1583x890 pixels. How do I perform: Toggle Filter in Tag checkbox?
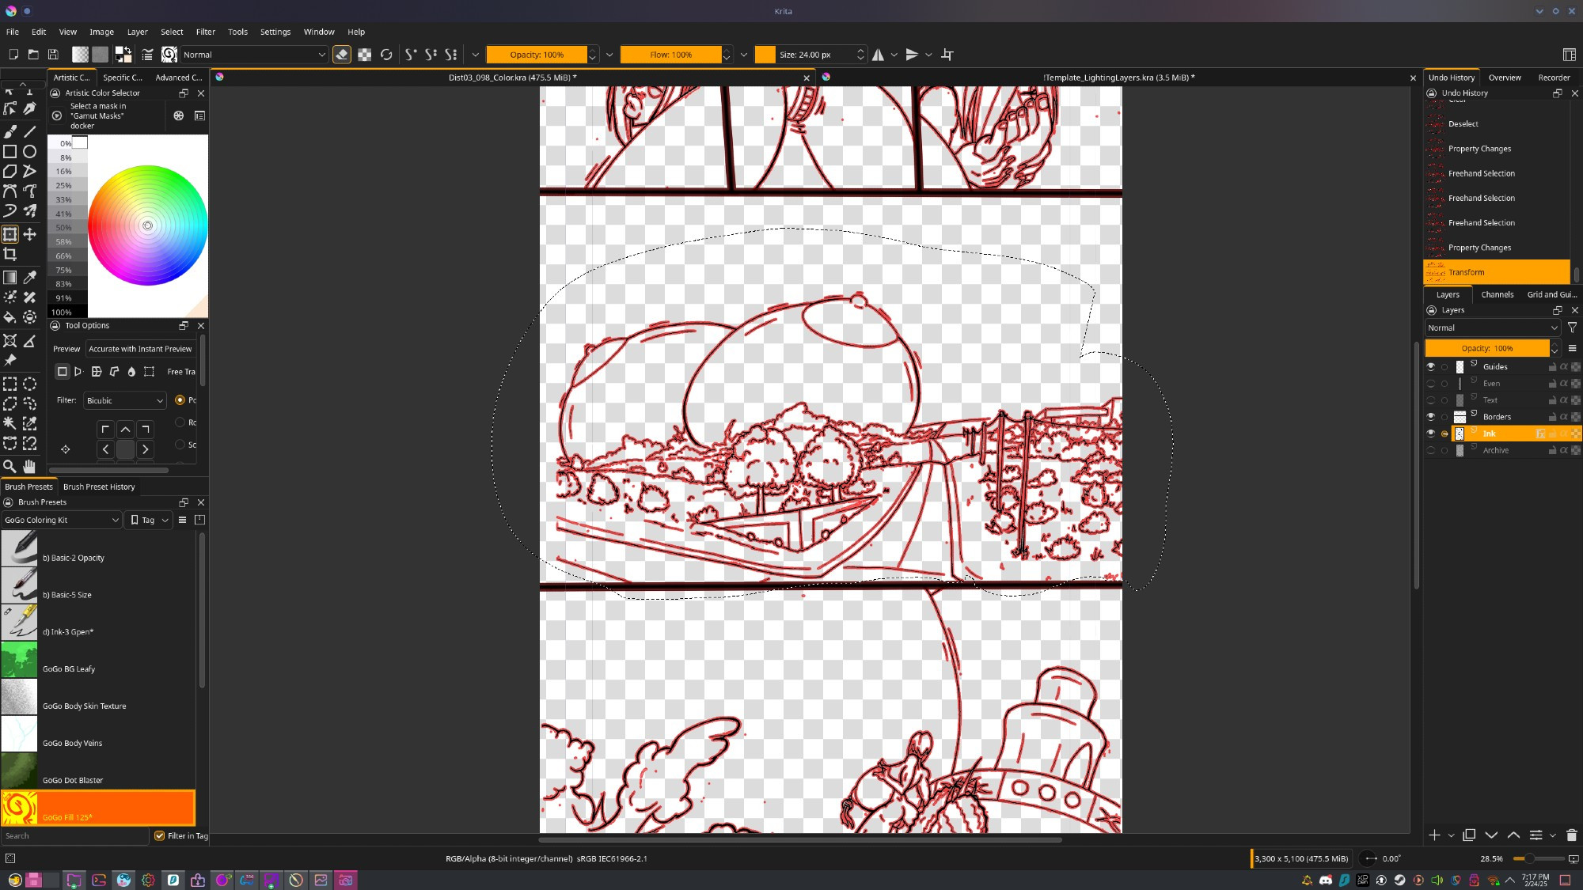point(160,835)
